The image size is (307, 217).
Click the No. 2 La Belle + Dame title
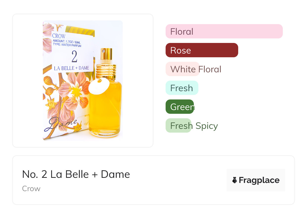pyautogui.click(x=76, y=174)
